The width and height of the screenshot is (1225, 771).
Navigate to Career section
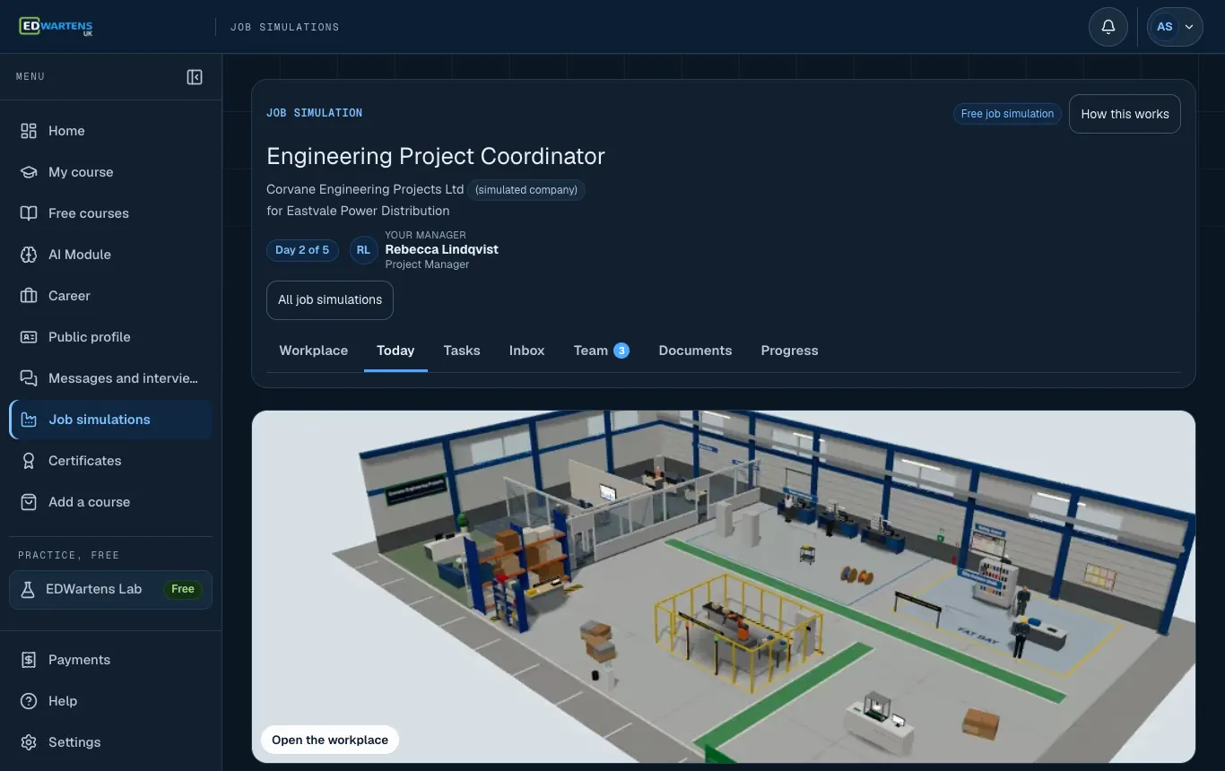[x=110, y=296]
